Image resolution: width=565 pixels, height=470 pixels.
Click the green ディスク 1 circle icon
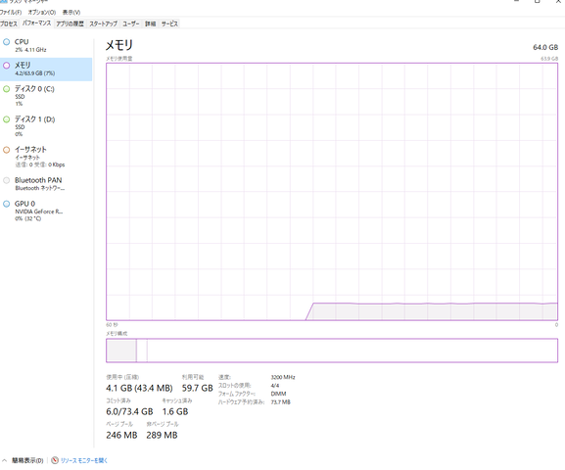6,119
